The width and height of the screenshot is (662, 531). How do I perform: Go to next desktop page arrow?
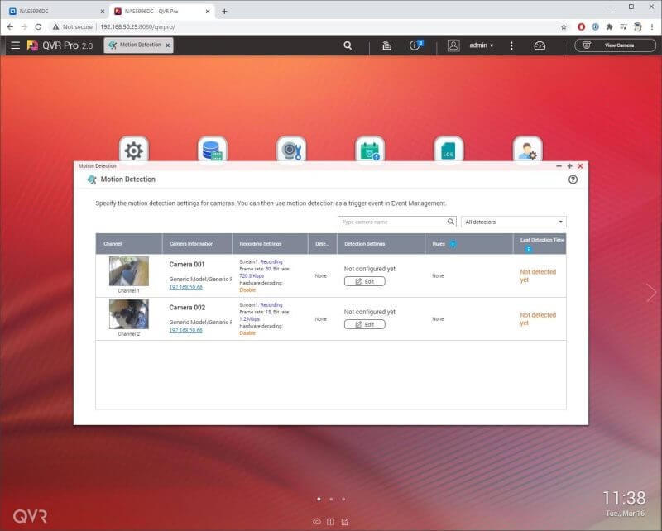pos(651,293)
